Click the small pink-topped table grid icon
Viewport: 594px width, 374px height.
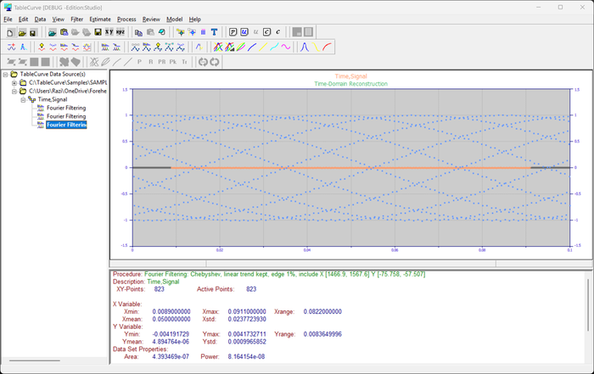point(203,32)
